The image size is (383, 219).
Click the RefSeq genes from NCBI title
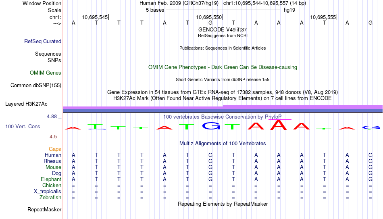pos(223,35)
